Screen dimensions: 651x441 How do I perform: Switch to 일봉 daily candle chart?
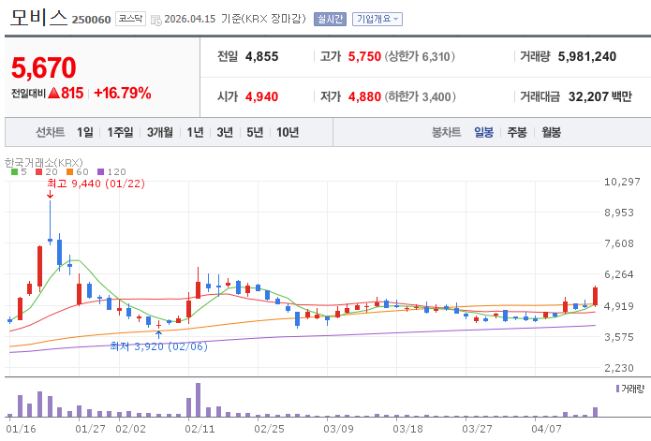point(484,132)
